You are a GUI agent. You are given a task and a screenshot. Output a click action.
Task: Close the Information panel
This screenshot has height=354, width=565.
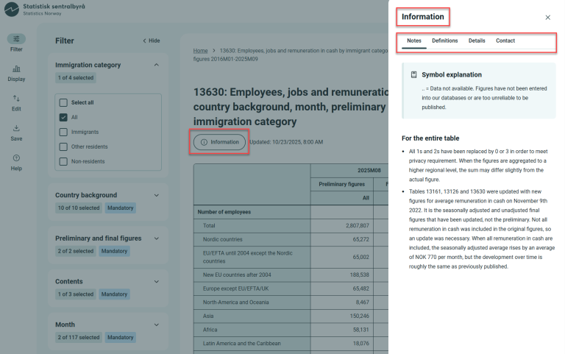(x=547, y=17)
